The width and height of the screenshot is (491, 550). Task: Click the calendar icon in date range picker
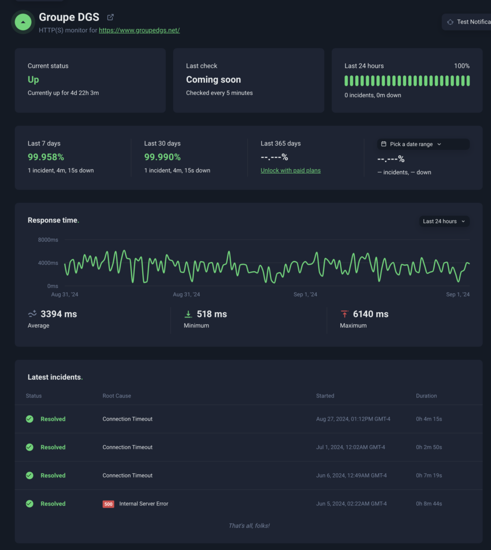[384, 144]
